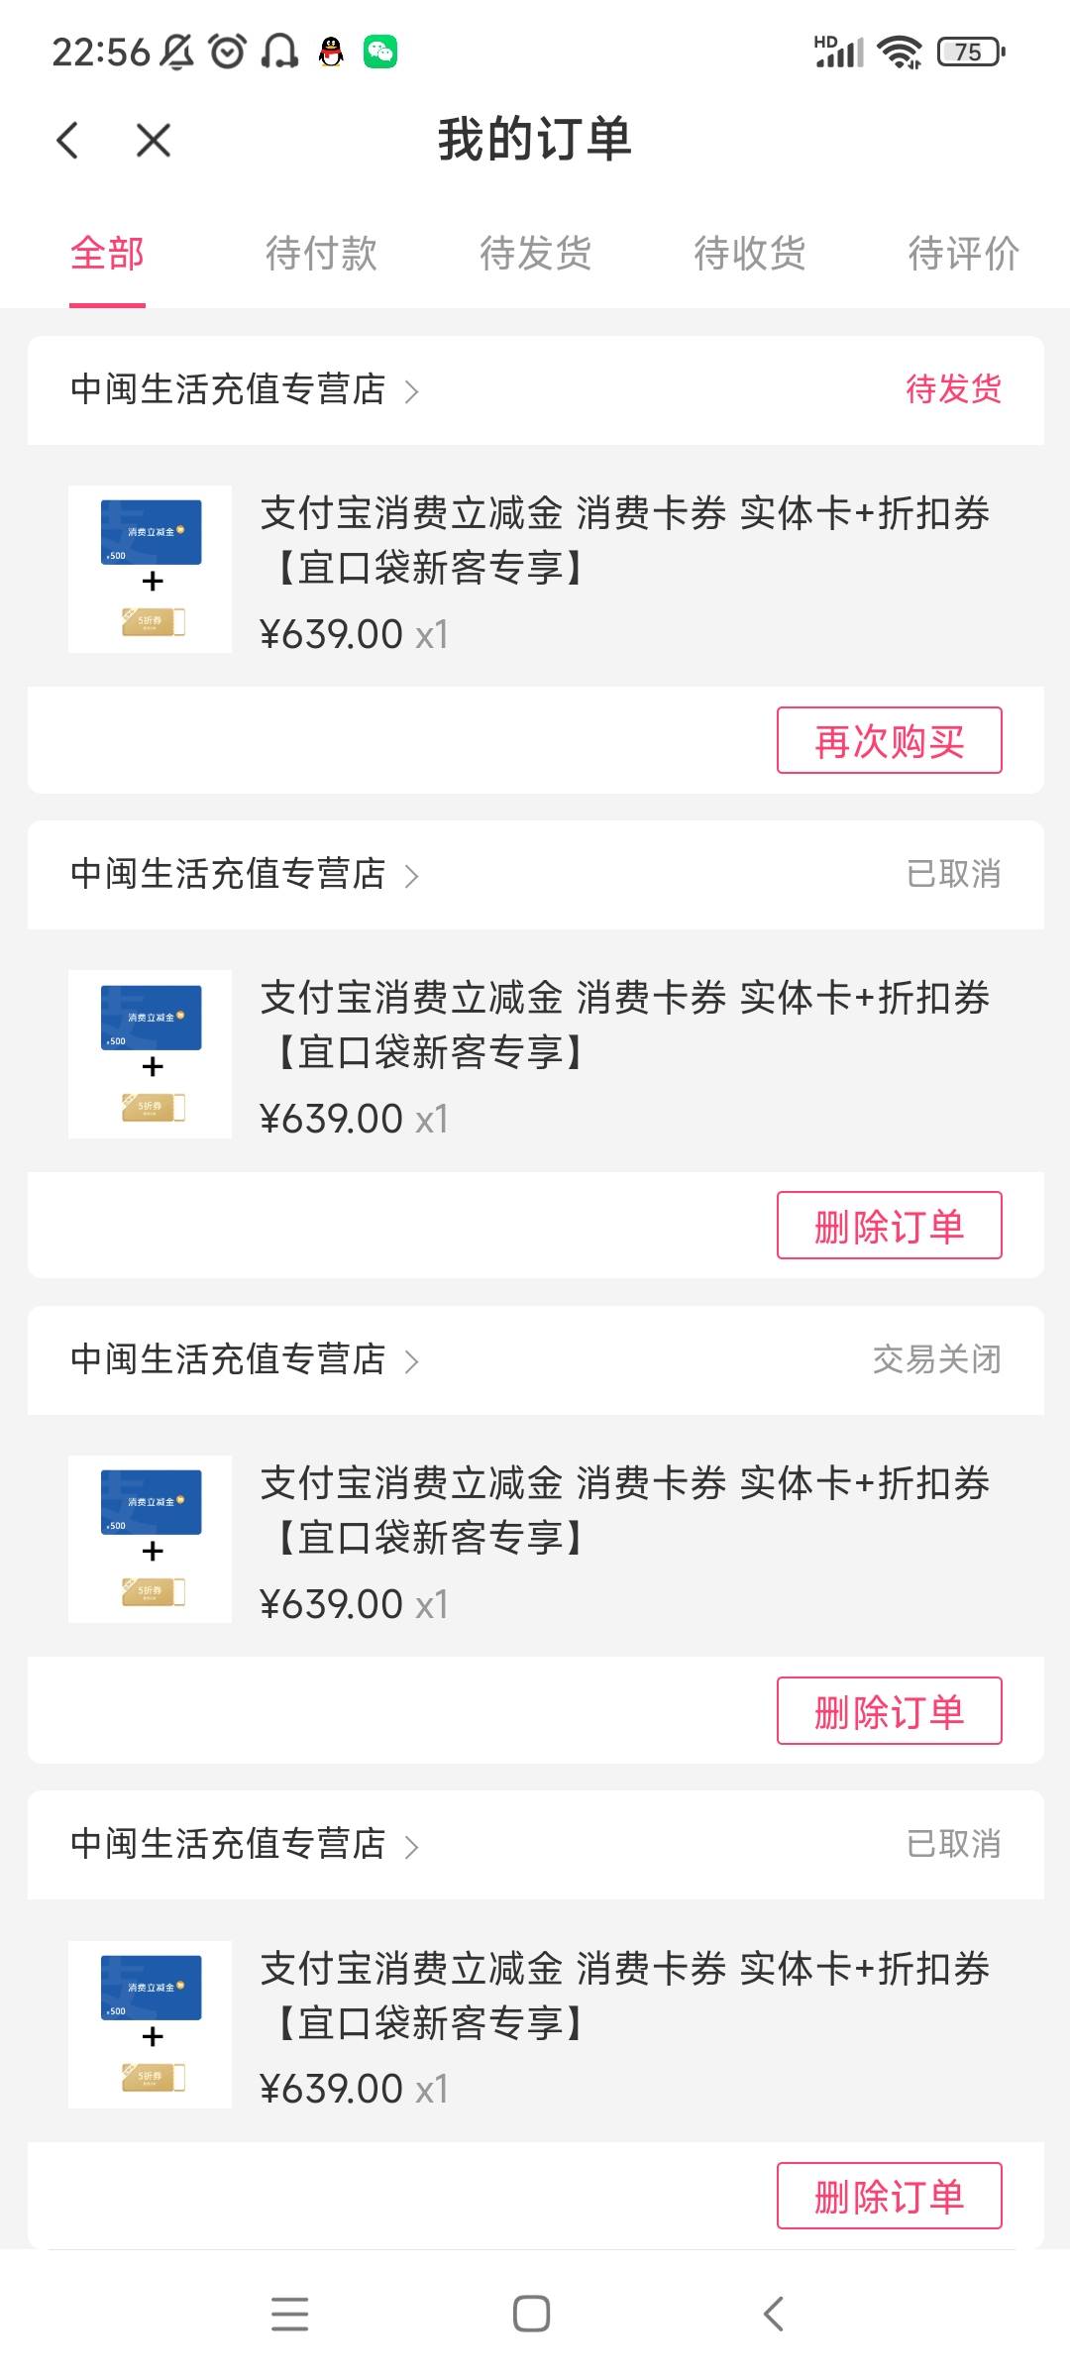Delete the second order with 删除订单

click(889, 1226)
